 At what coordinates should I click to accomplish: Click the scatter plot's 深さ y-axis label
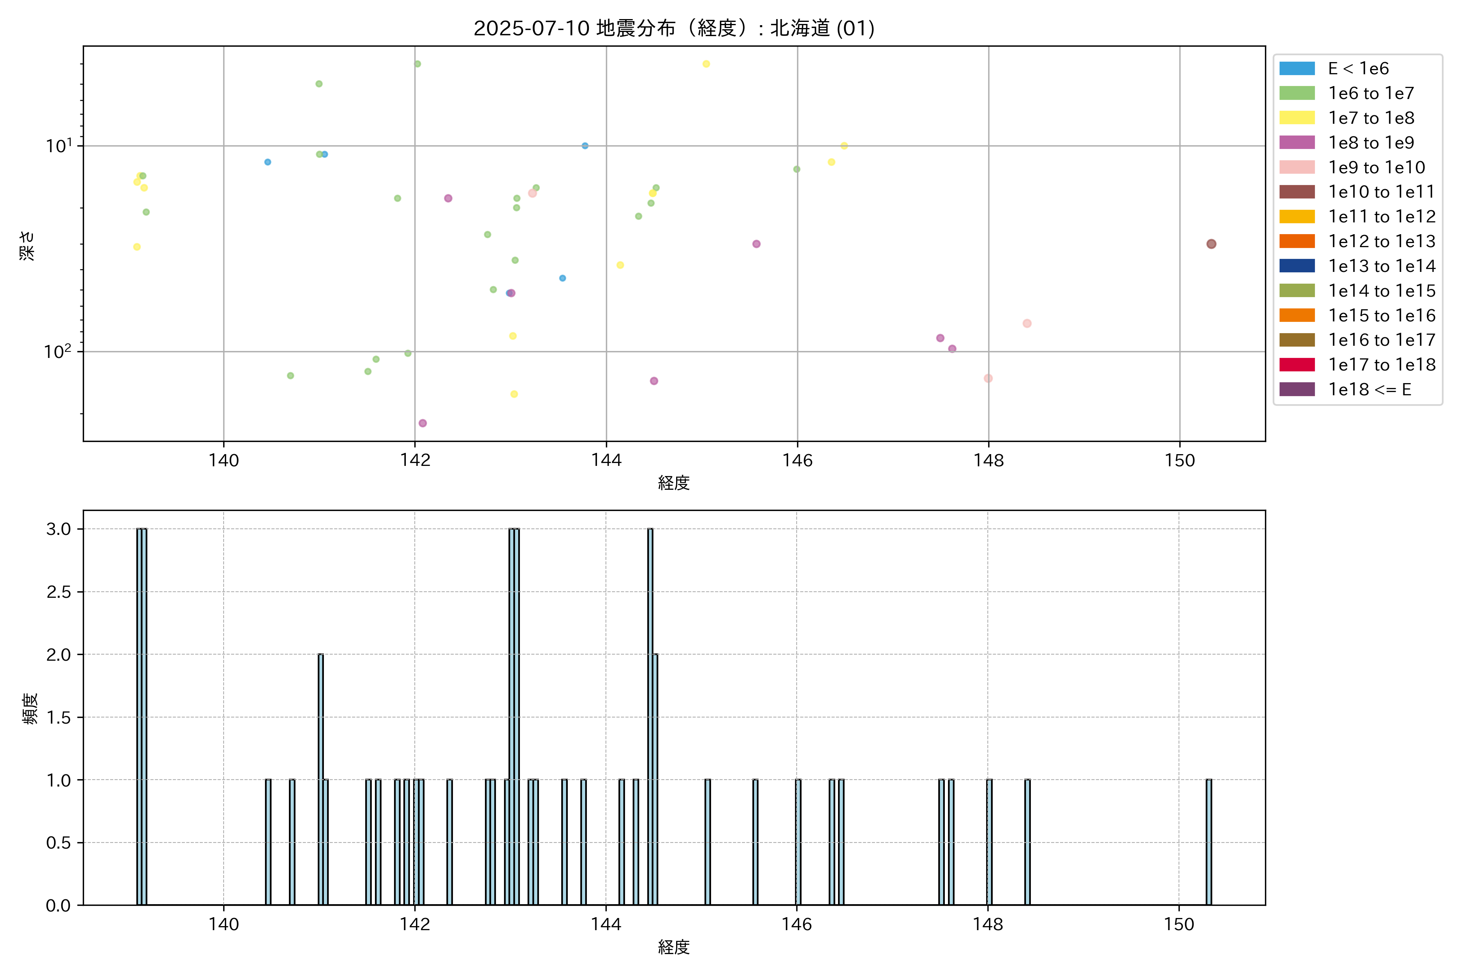coord(27,246)
